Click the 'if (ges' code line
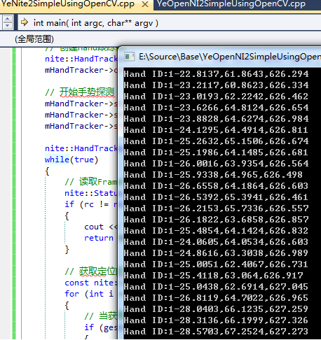Viewport: 321px width, 340px height. tap(101, 327)
